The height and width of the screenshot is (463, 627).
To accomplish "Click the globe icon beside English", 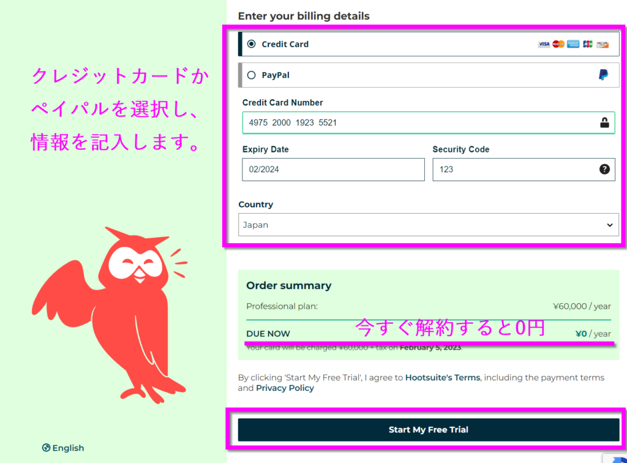I will 47,448.
